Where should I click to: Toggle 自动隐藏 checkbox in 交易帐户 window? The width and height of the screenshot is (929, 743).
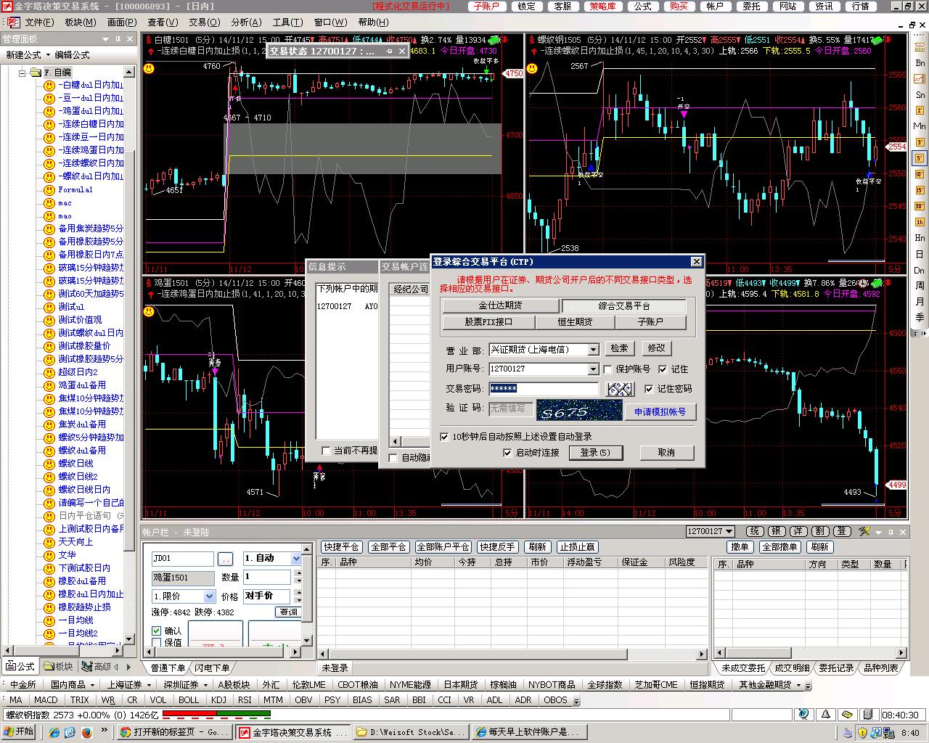(x=393, y=458)
